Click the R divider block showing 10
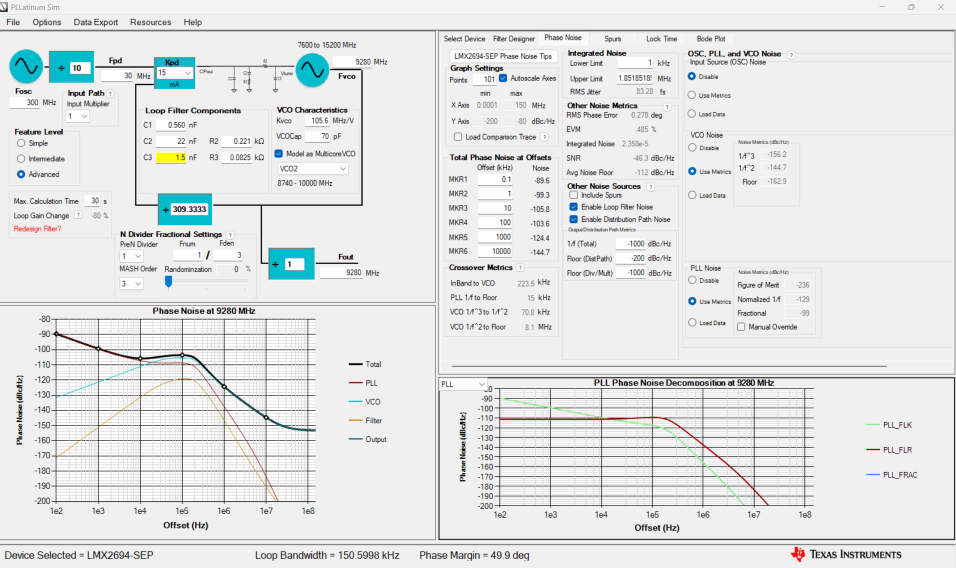Viewport: 956px width, 568px height. pyautogui.click(x=71, y=67)
